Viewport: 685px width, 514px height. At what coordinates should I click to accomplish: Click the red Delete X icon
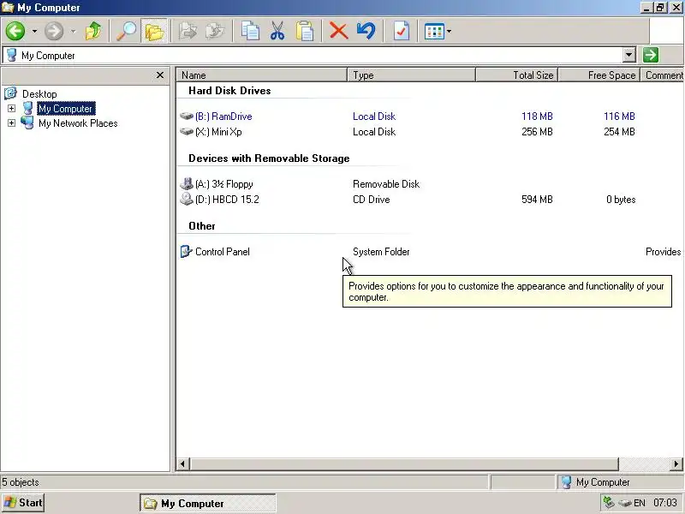[338, 31]
